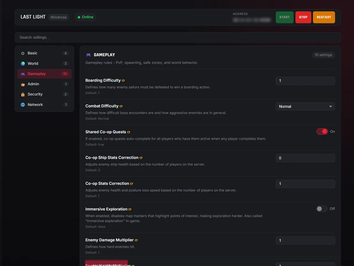Click the Online status label
Image resolution: width=354 pixels, height=266 pixels.
click(88, 17)
